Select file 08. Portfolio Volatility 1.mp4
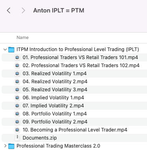Viewport: 147px width, 150px height. (x=55, y=114)
